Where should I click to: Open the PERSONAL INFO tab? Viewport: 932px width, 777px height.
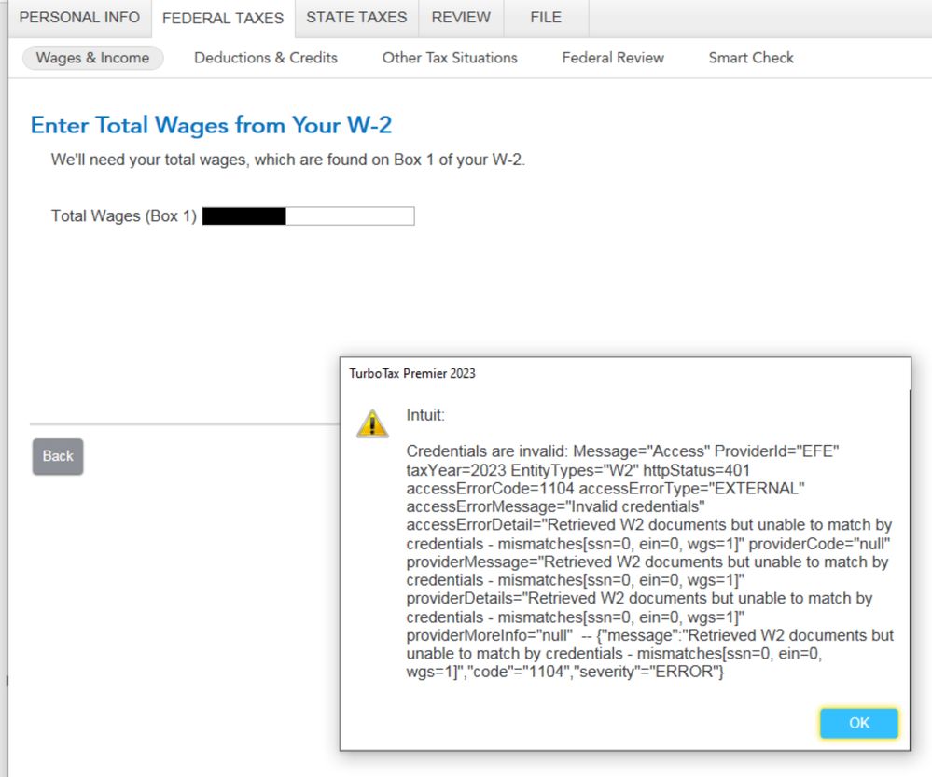pos(79,17)
